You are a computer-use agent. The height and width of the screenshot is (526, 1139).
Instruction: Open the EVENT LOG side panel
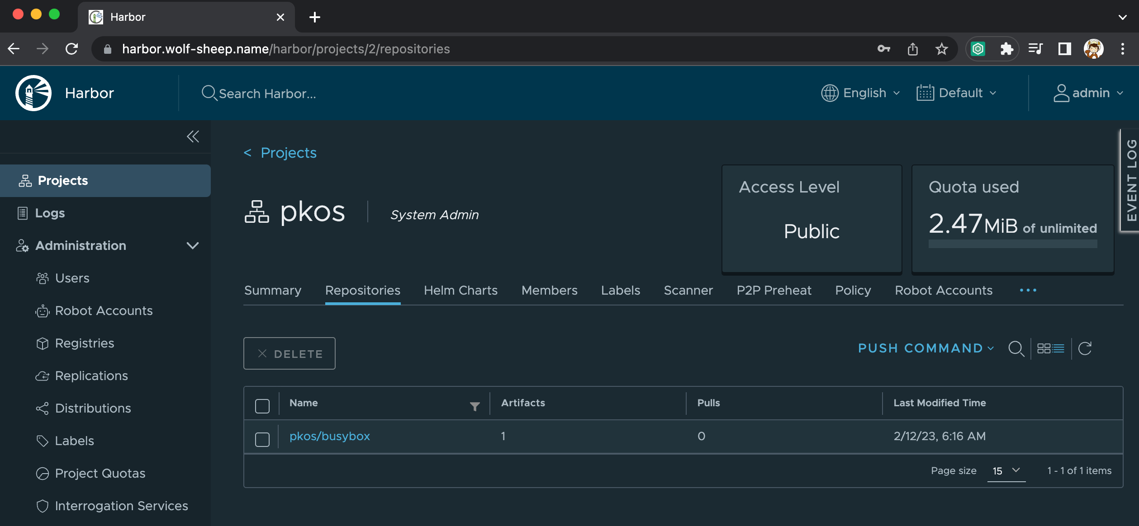1131,180
